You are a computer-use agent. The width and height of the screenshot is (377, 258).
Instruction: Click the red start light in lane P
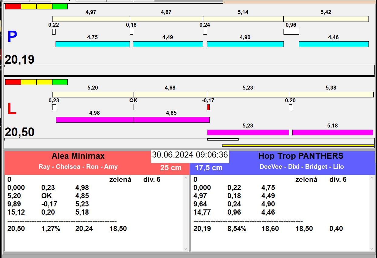pos(13,7)
